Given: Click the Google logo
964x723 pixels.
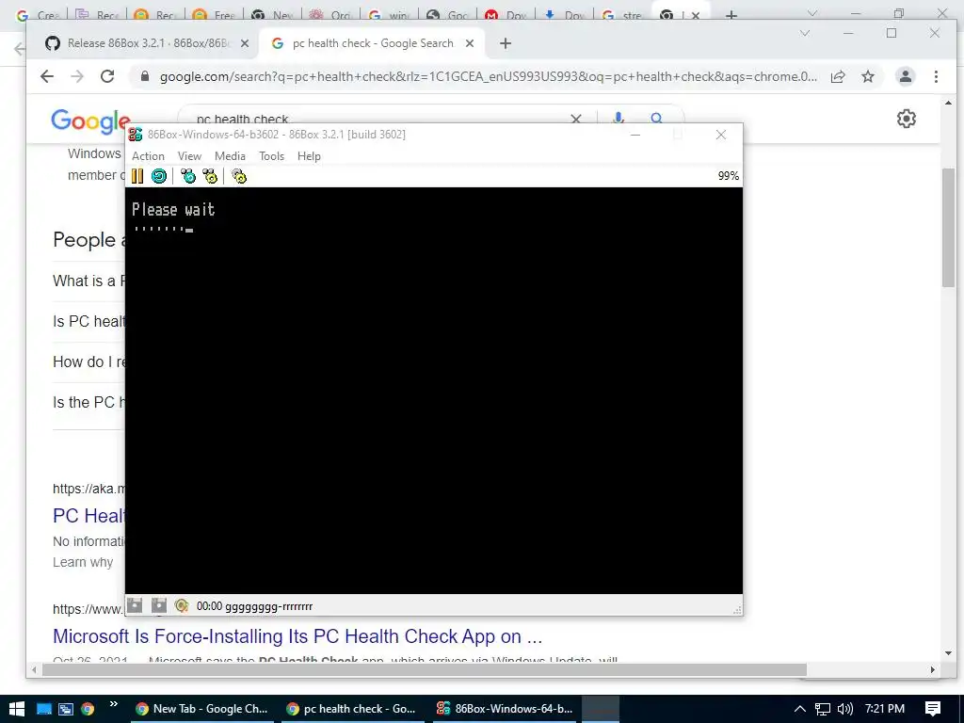Looking at the screenshot, I should (90, 120).
